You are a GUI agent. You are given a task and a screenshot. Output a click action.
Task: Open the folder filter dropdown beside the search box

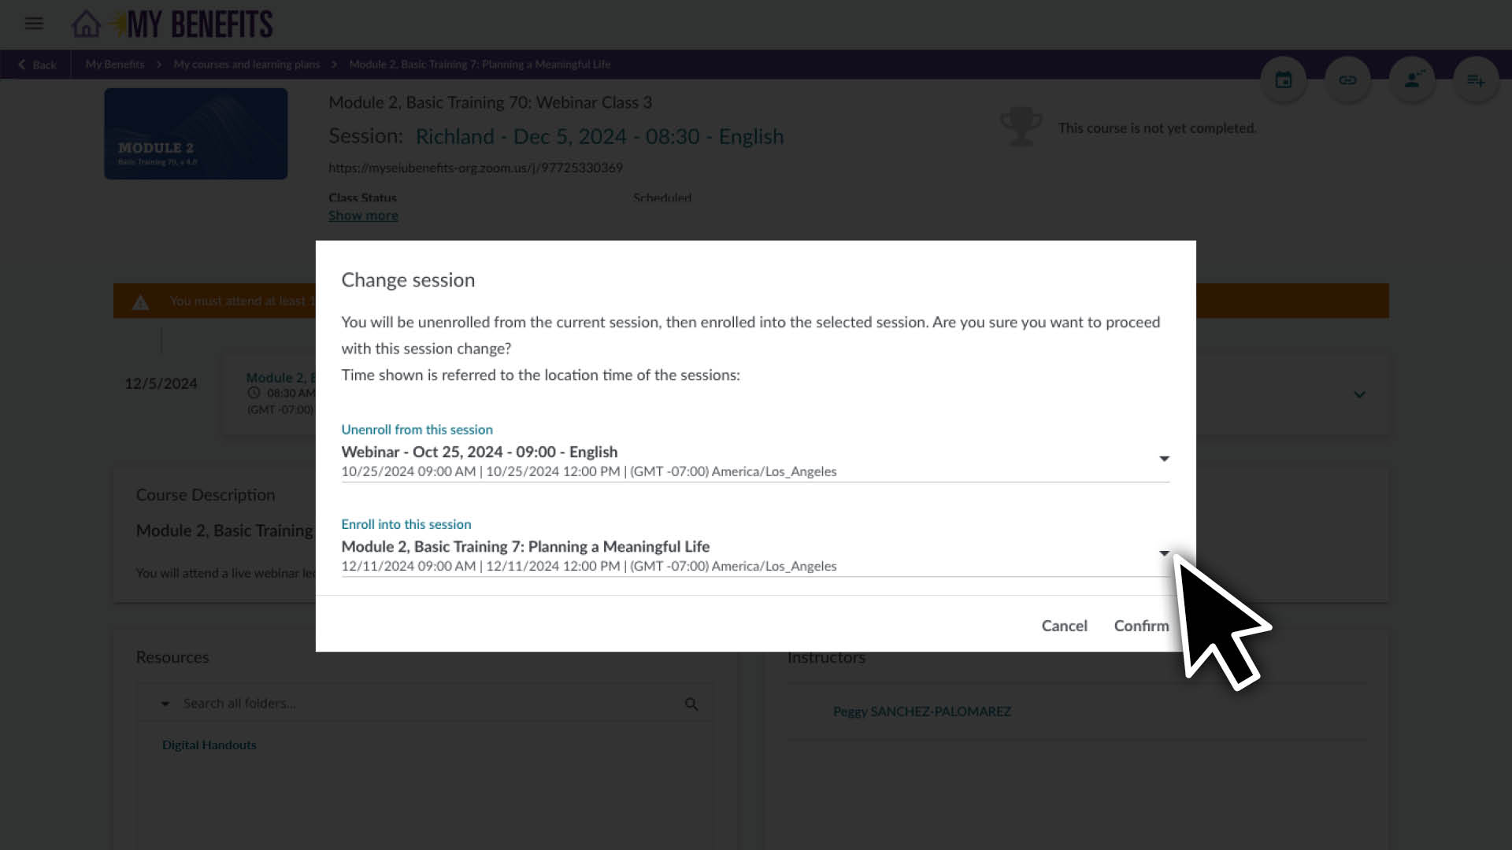[x=165, y=703]
